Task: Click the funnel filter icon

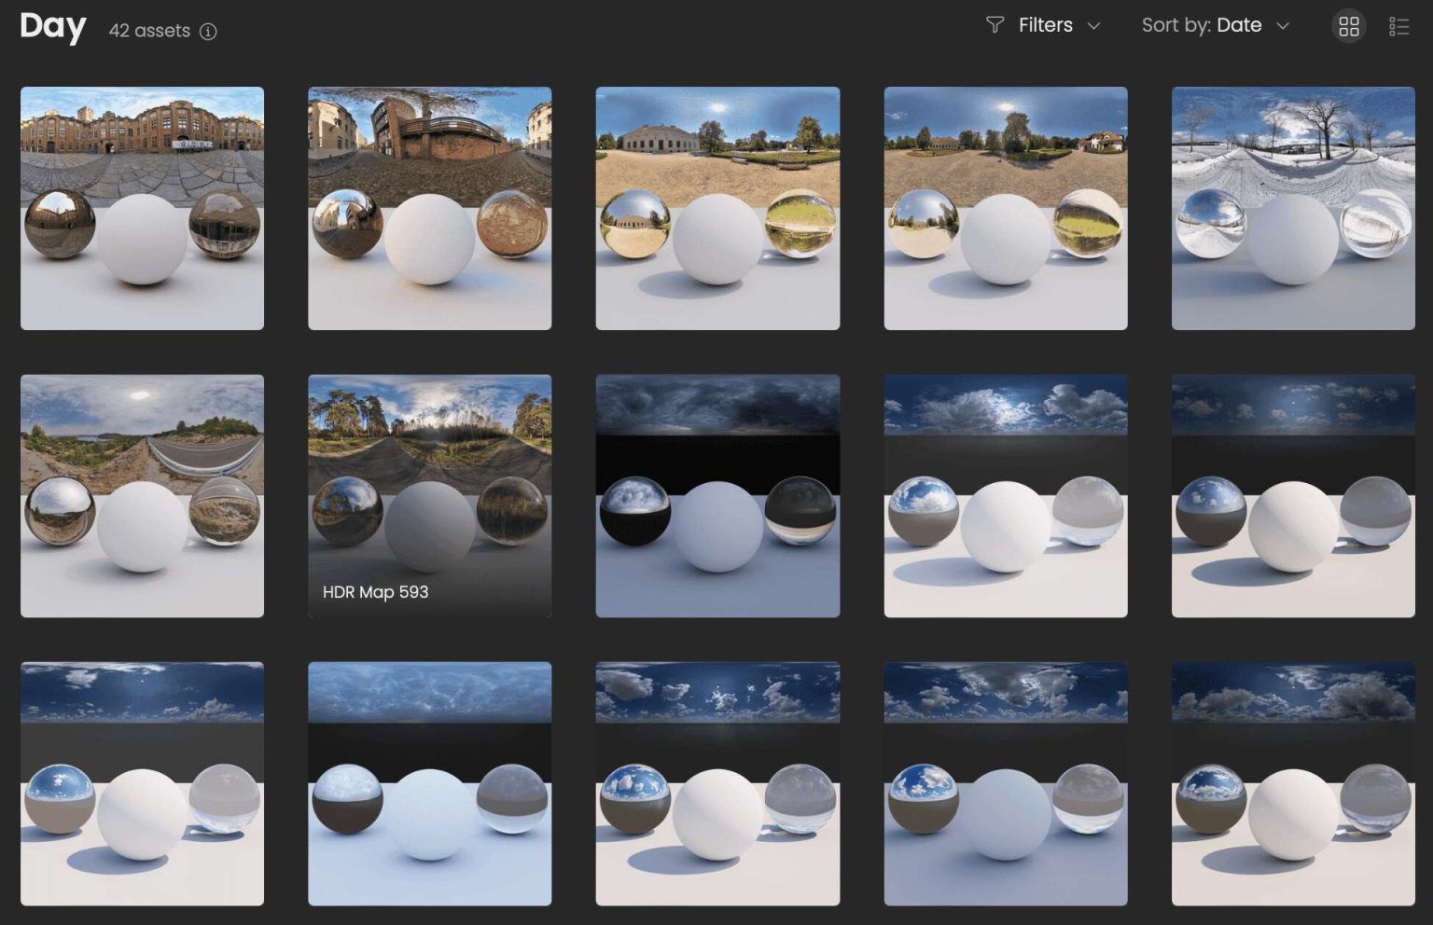Action: tap(995, 25)
